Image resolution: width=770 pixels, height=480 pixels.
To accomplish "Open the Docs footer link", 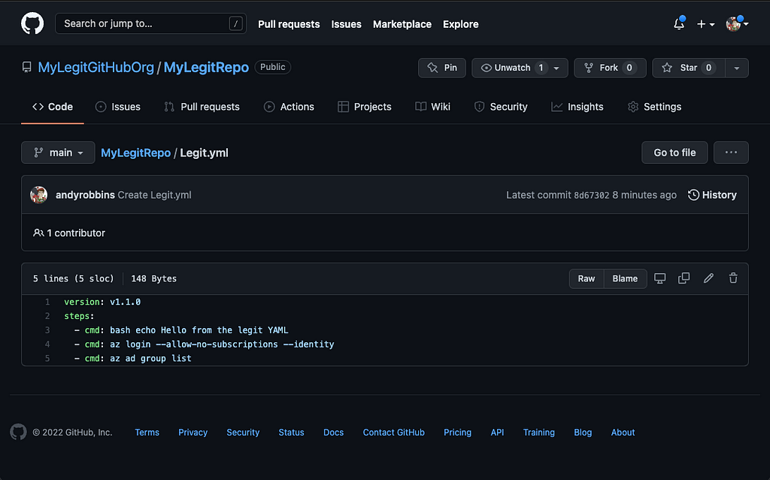I will pos(333,433).
